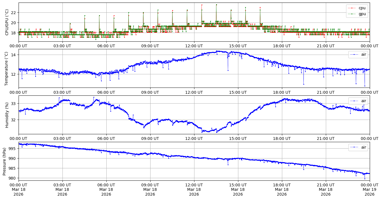Click the Pressure (hPa) y-axis label
Image resolution: width=381 pixels, height=199 pixels.
point(5,161)
